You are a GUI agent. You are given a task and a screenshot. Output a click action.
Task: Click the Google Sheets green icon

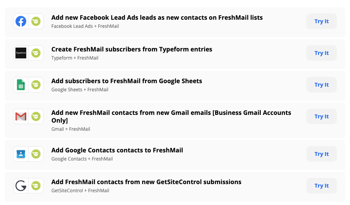[x=21, y=85]
